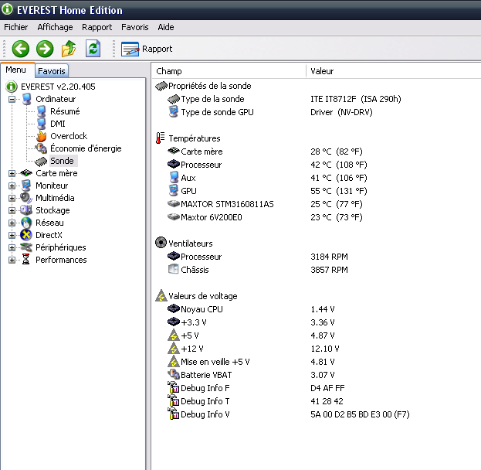Open the Aide menu
Screen dimensions: 481x470
tap(166, 27)
